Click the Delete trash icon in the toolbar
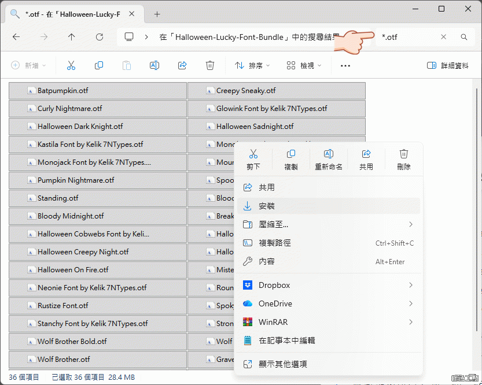This screenshot has height=385, width=482. click(210, 66)
